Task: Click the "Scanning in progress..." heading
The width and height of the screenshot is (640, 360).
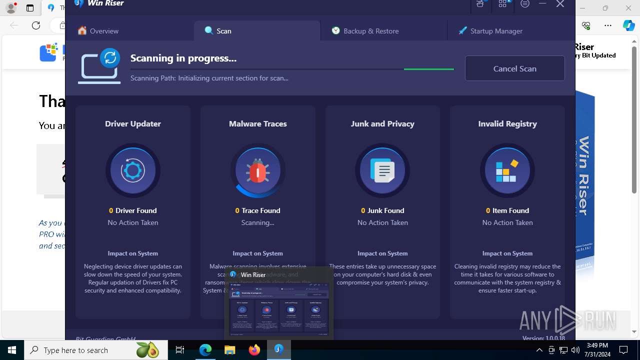Action: [183, 58]
